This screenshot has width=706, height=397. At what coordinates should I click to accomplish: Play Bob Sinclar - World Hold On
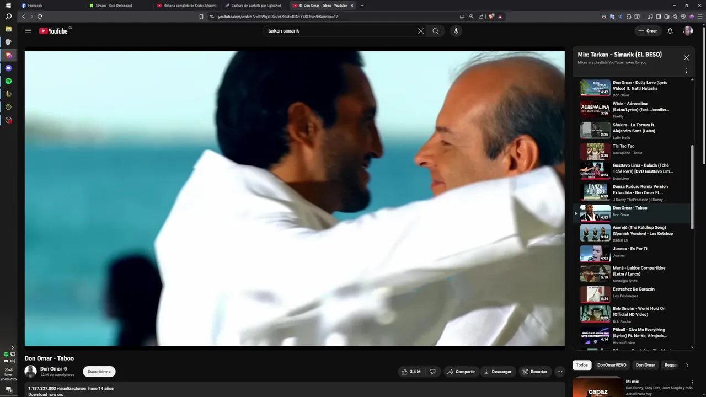(x=632, y=315)
